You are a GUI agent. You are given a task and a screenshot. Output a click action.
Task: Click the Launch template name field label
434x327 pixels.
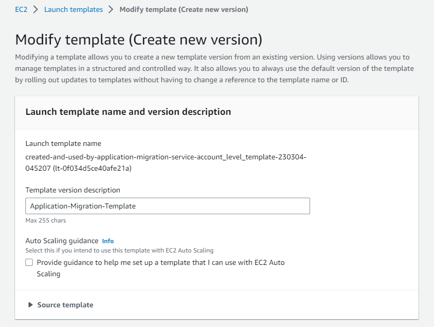(63, 143)
